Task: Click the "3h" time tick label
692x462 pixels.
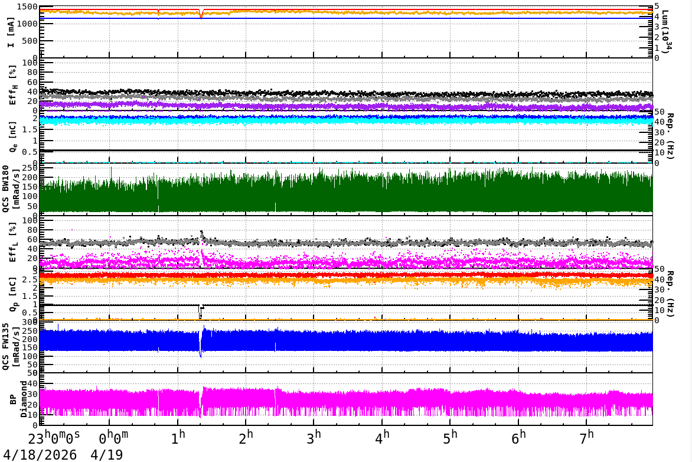Action: 314,437
